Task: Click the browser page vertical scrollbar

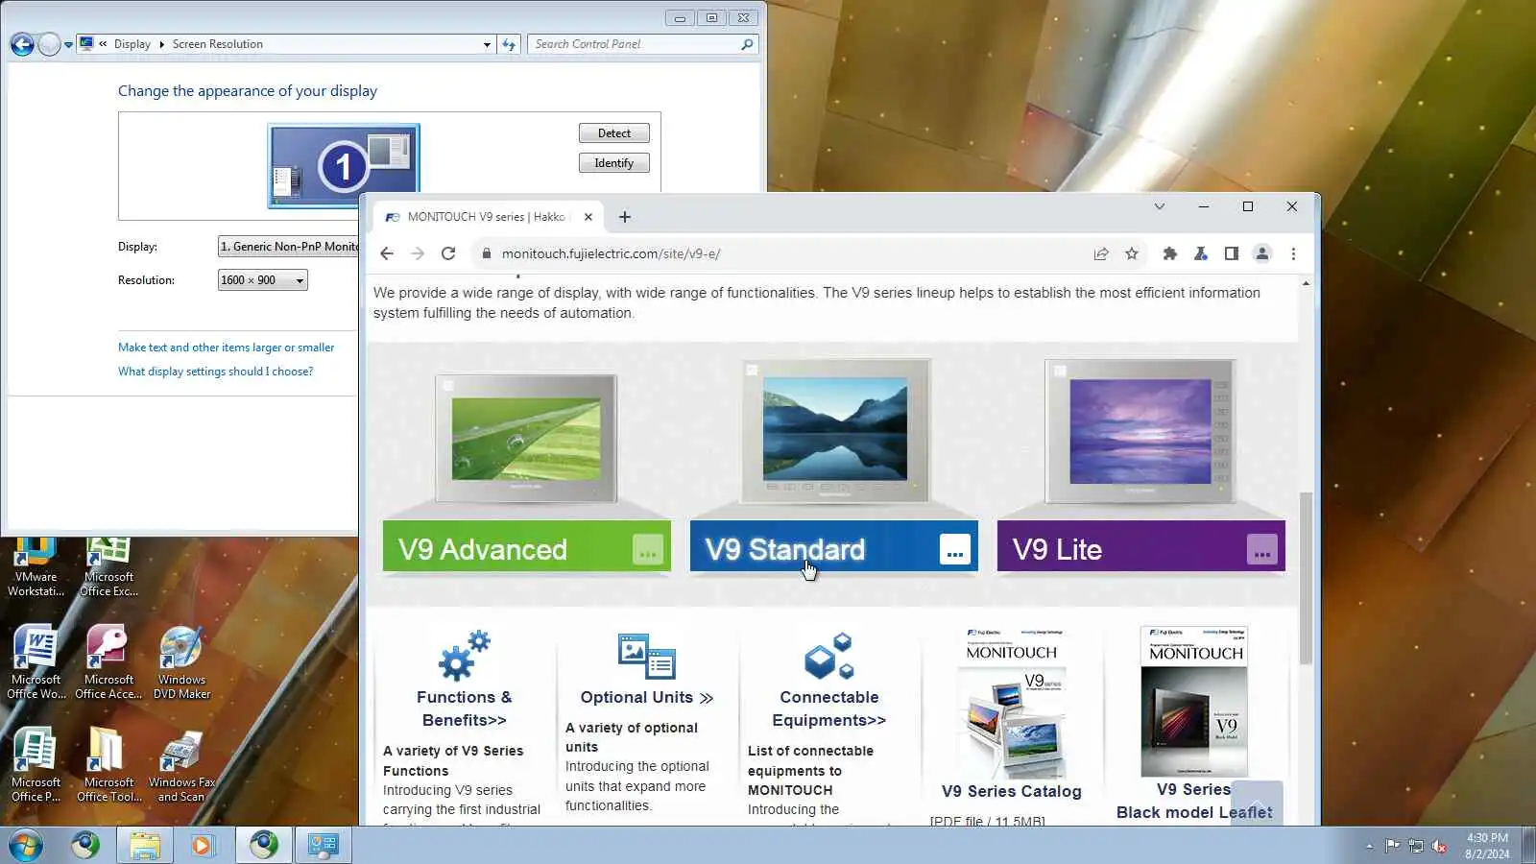Action: (1306, 578)
